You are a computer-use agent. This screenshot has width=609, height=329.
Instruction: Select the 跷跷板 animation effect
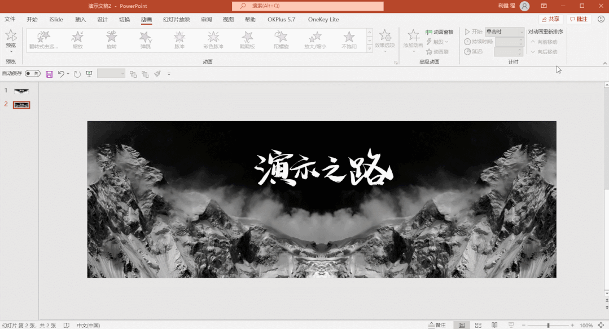[247, 40]
